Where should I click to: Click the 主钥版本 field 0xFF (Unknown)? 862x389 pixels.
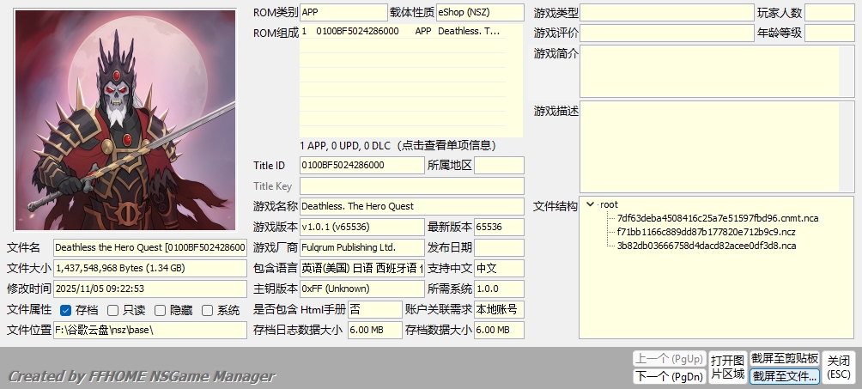(361, 289)
